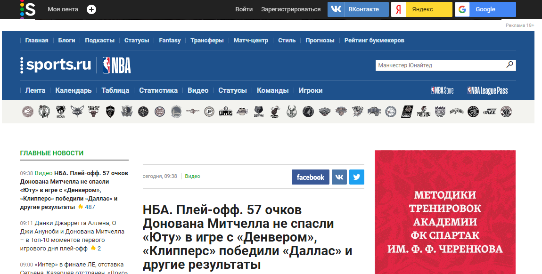542x274 pixels.
Task: Select the Charlotte Hornets logo
Action: coord(77,112)
